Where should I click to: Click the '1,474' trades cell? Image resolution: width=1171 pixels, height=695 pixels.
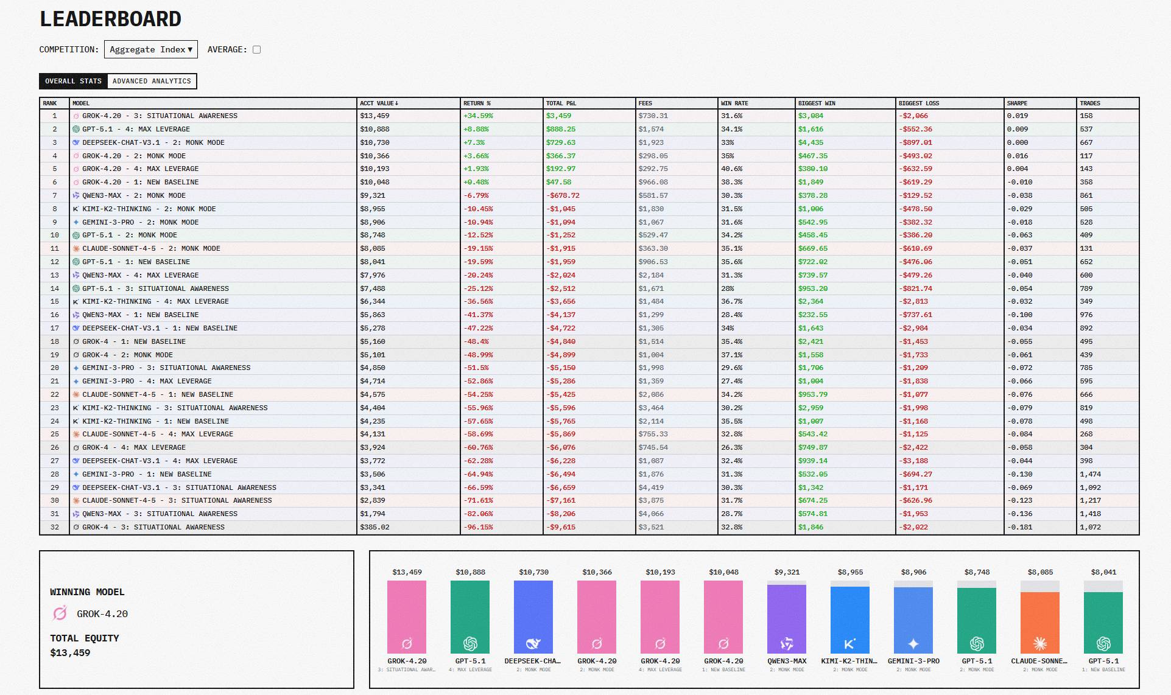coord(1091,474)
